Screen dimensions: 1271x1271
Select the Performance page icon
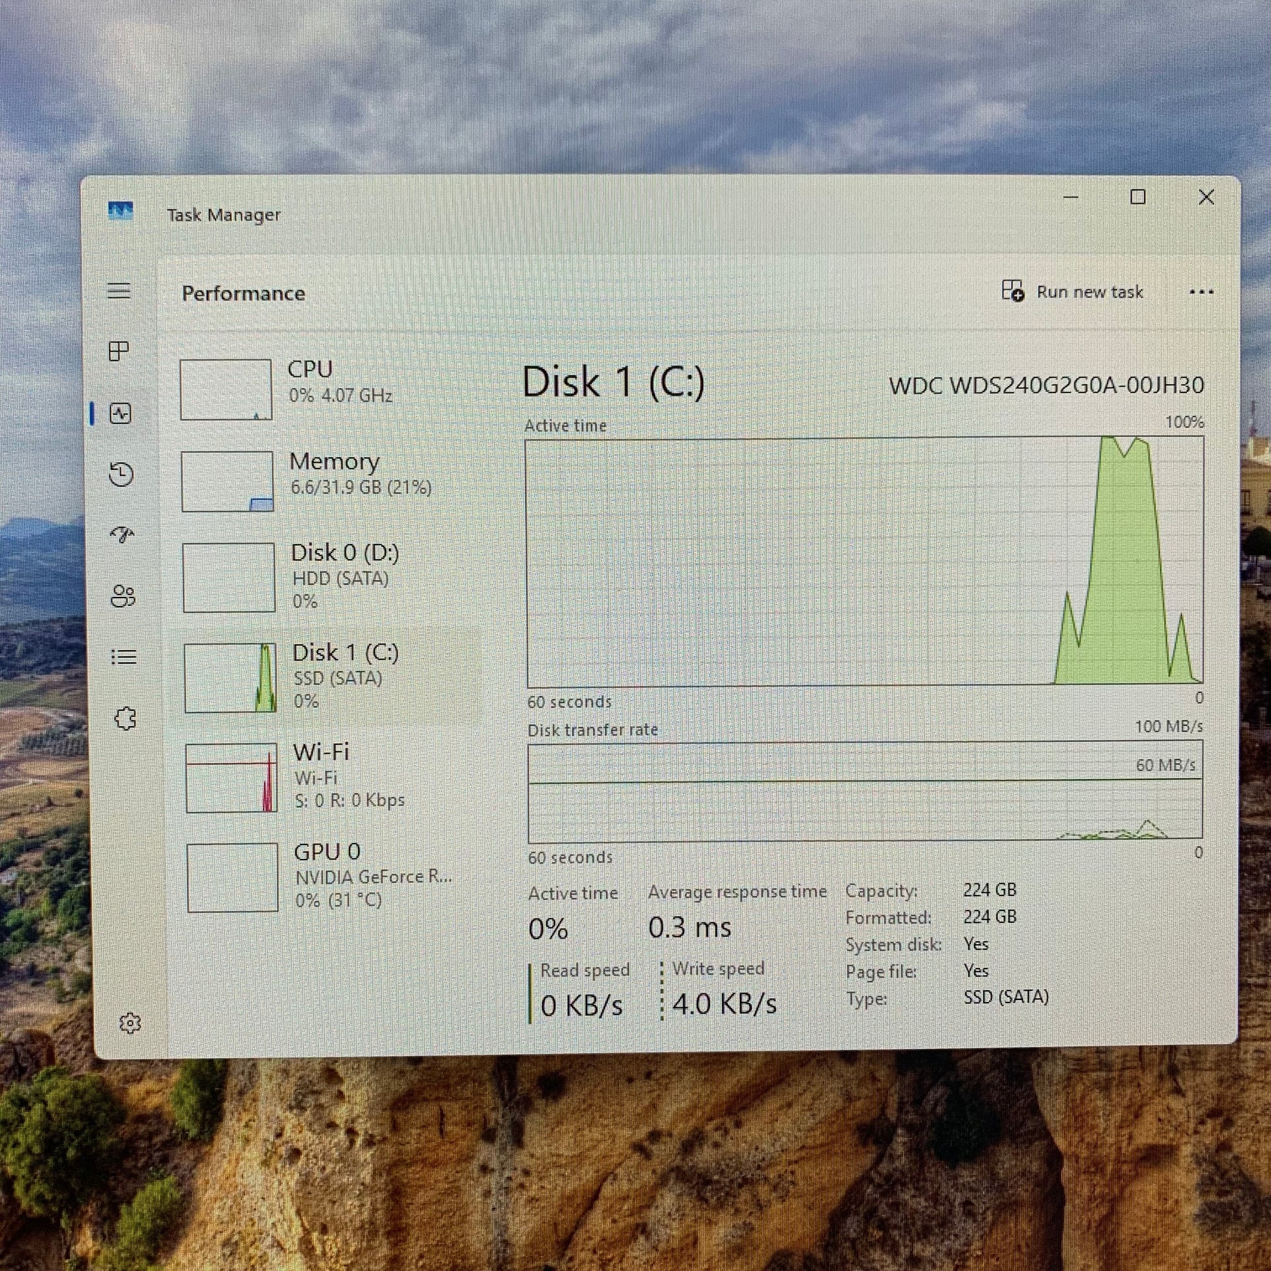coord(120,414)
